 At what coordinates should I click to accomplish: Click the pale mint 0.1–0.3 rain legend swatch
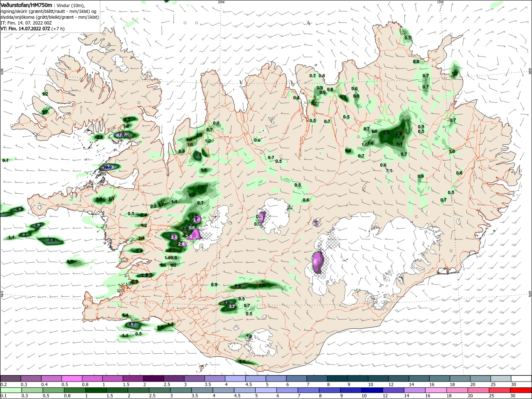click(10, 391)
